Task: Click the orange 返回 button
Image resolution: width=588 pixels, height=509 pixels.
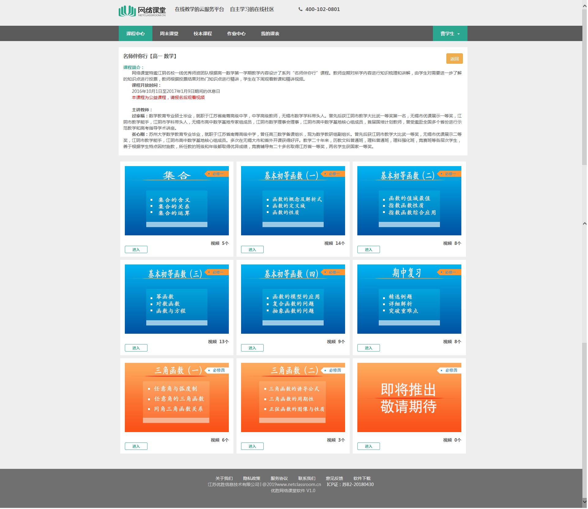Action: [454, 59]
